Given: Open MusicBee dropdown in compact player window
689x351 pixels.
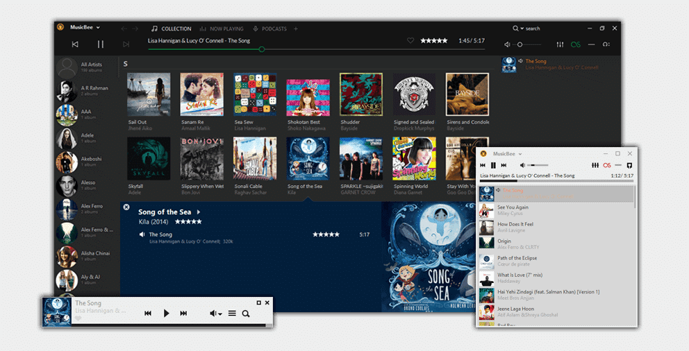Looking at the screenshot, I should tap(508, 154).
